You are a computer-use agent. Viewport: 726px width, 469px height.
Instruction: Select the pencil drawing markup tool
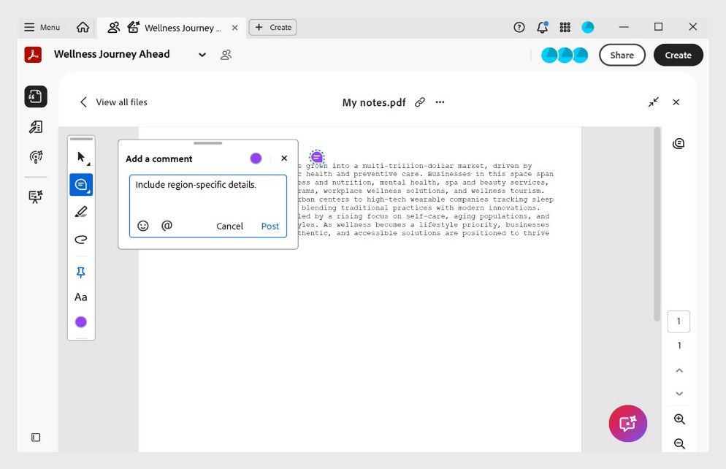coord(80,211)
